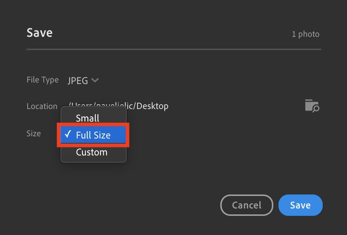Image resolution: width=347 pixels, height=235 pixels.
Task: Click the magnifier on the folder icon
Action: [316, 108]
